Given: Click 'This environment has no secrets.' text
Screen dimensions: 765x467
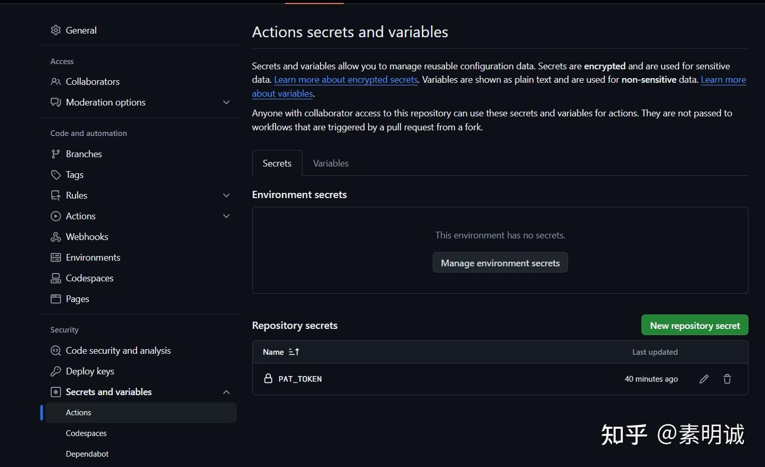Looking at the screenshot, I should (x=500, y=235).
